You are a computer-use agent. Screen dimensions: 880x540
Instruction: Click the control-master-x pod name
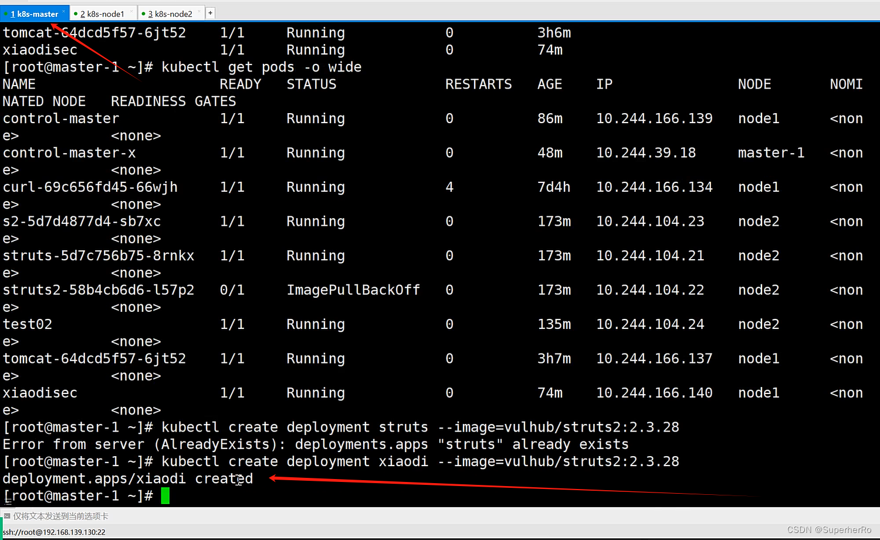pos(69,152)
